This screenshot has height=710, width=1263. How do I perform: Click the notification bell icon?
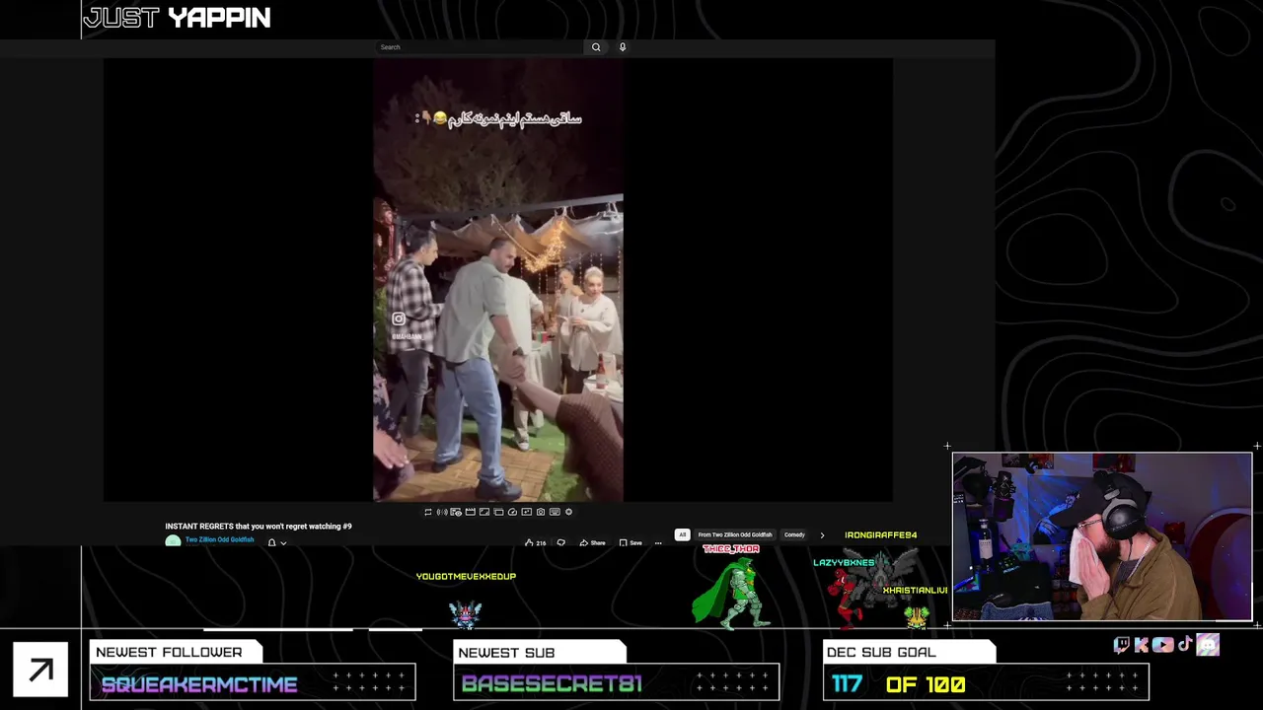point(272,542)
